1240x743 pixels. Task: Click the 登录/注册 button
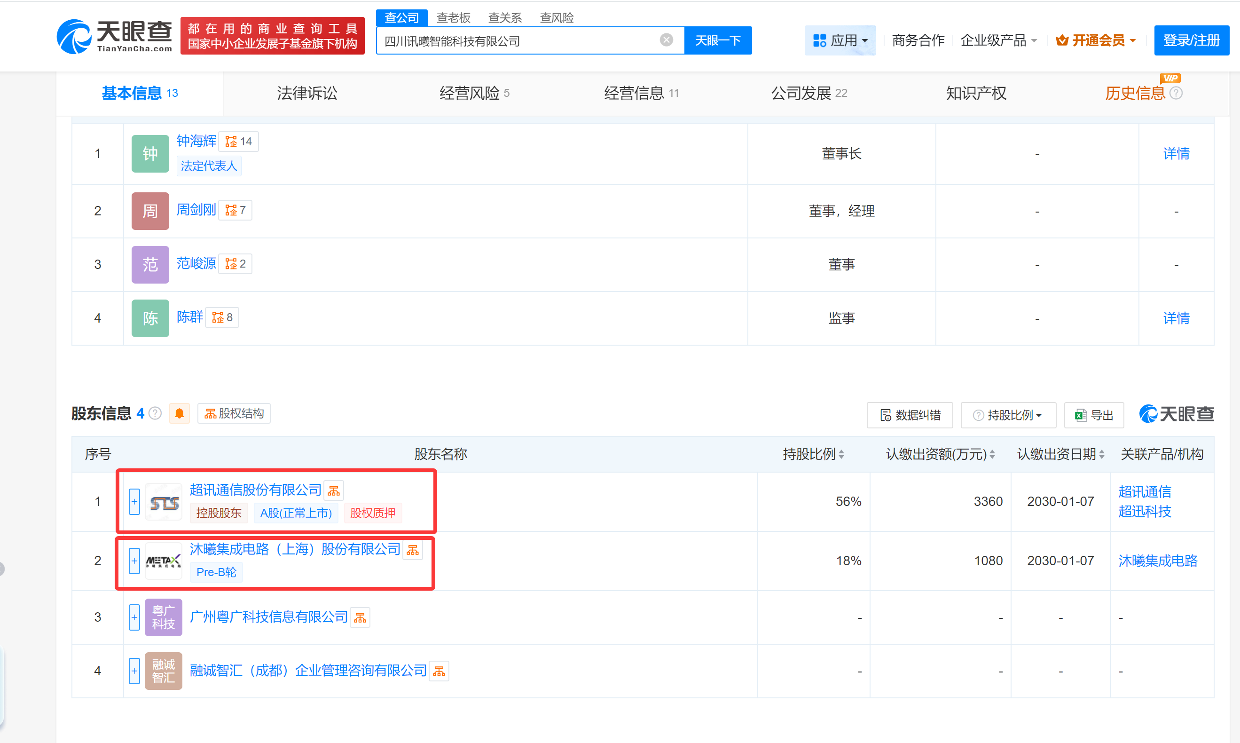pos(1192,40)
